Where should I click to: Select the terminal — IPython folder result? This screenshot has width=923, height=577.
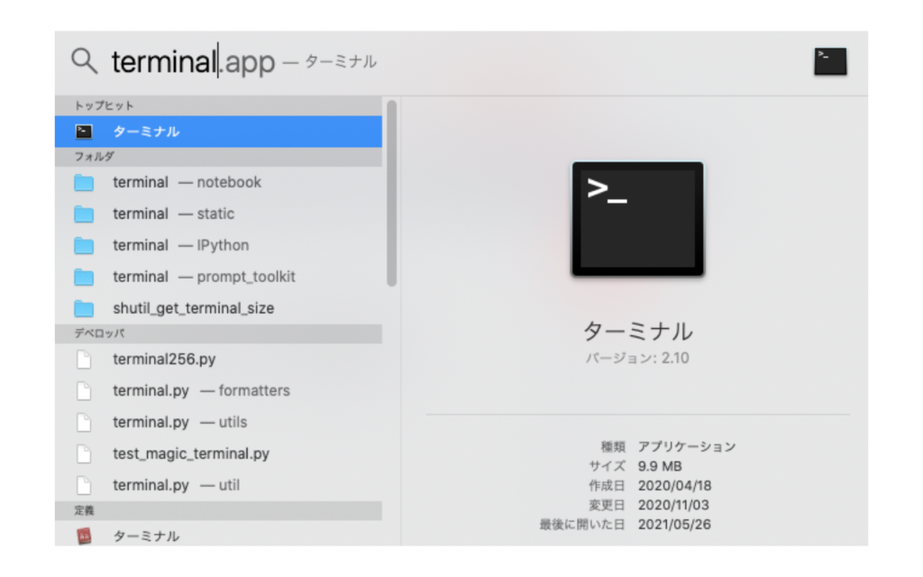[218, 245]
